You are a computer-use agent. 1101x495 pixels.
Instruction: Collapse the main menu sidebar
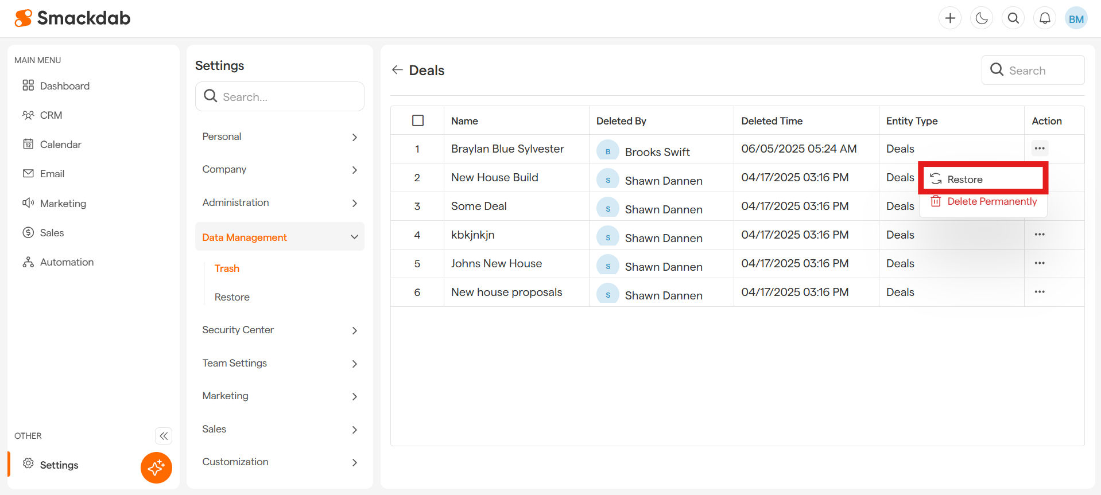click(164, 436)
